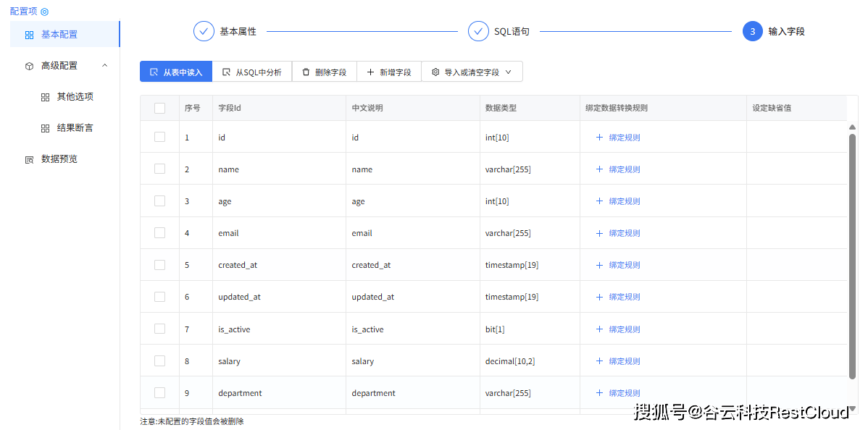Click the step 3 输入字段 circle

coord(752,31)
